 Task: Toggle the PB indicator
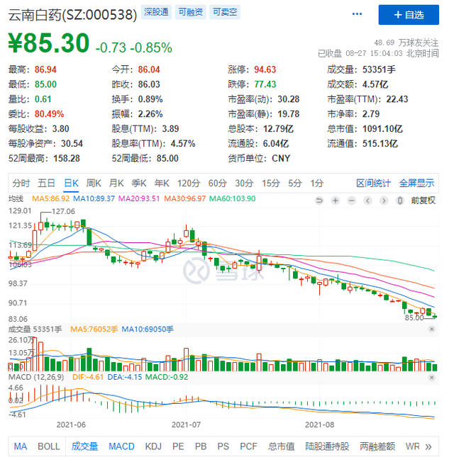pos(201,446)
